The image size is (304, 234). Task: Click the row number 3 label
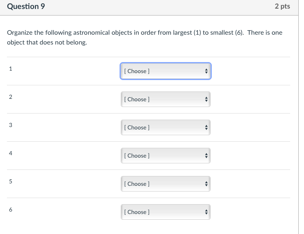(x=11, y=125)
